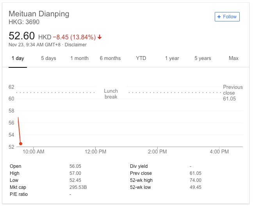Click the −8.45 (13.84%) change value
This screenshot has height=206, width=253.
pyautogui.click(x=74, y=37)
